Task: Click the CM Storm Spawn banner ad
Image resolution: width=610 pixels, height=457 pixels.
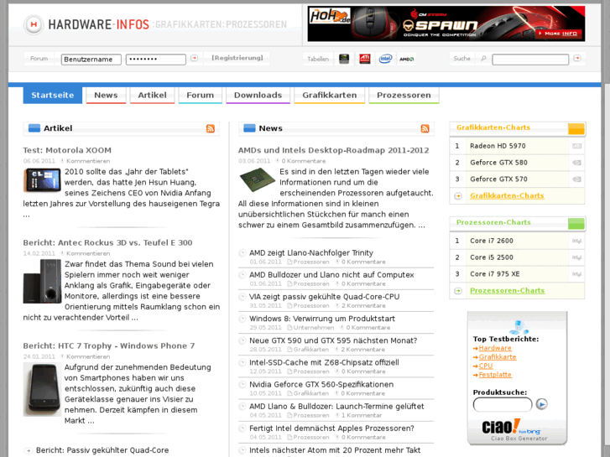Action: pyautogui.click(x=446, y=23)
